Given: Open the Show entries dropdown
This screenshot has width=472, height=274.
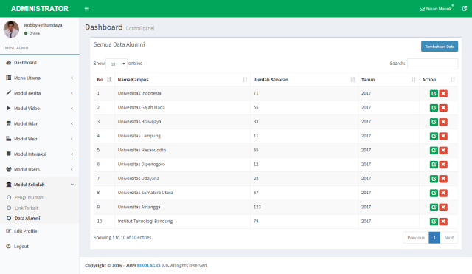Looking at the screenshot, I should pos(117,64).
